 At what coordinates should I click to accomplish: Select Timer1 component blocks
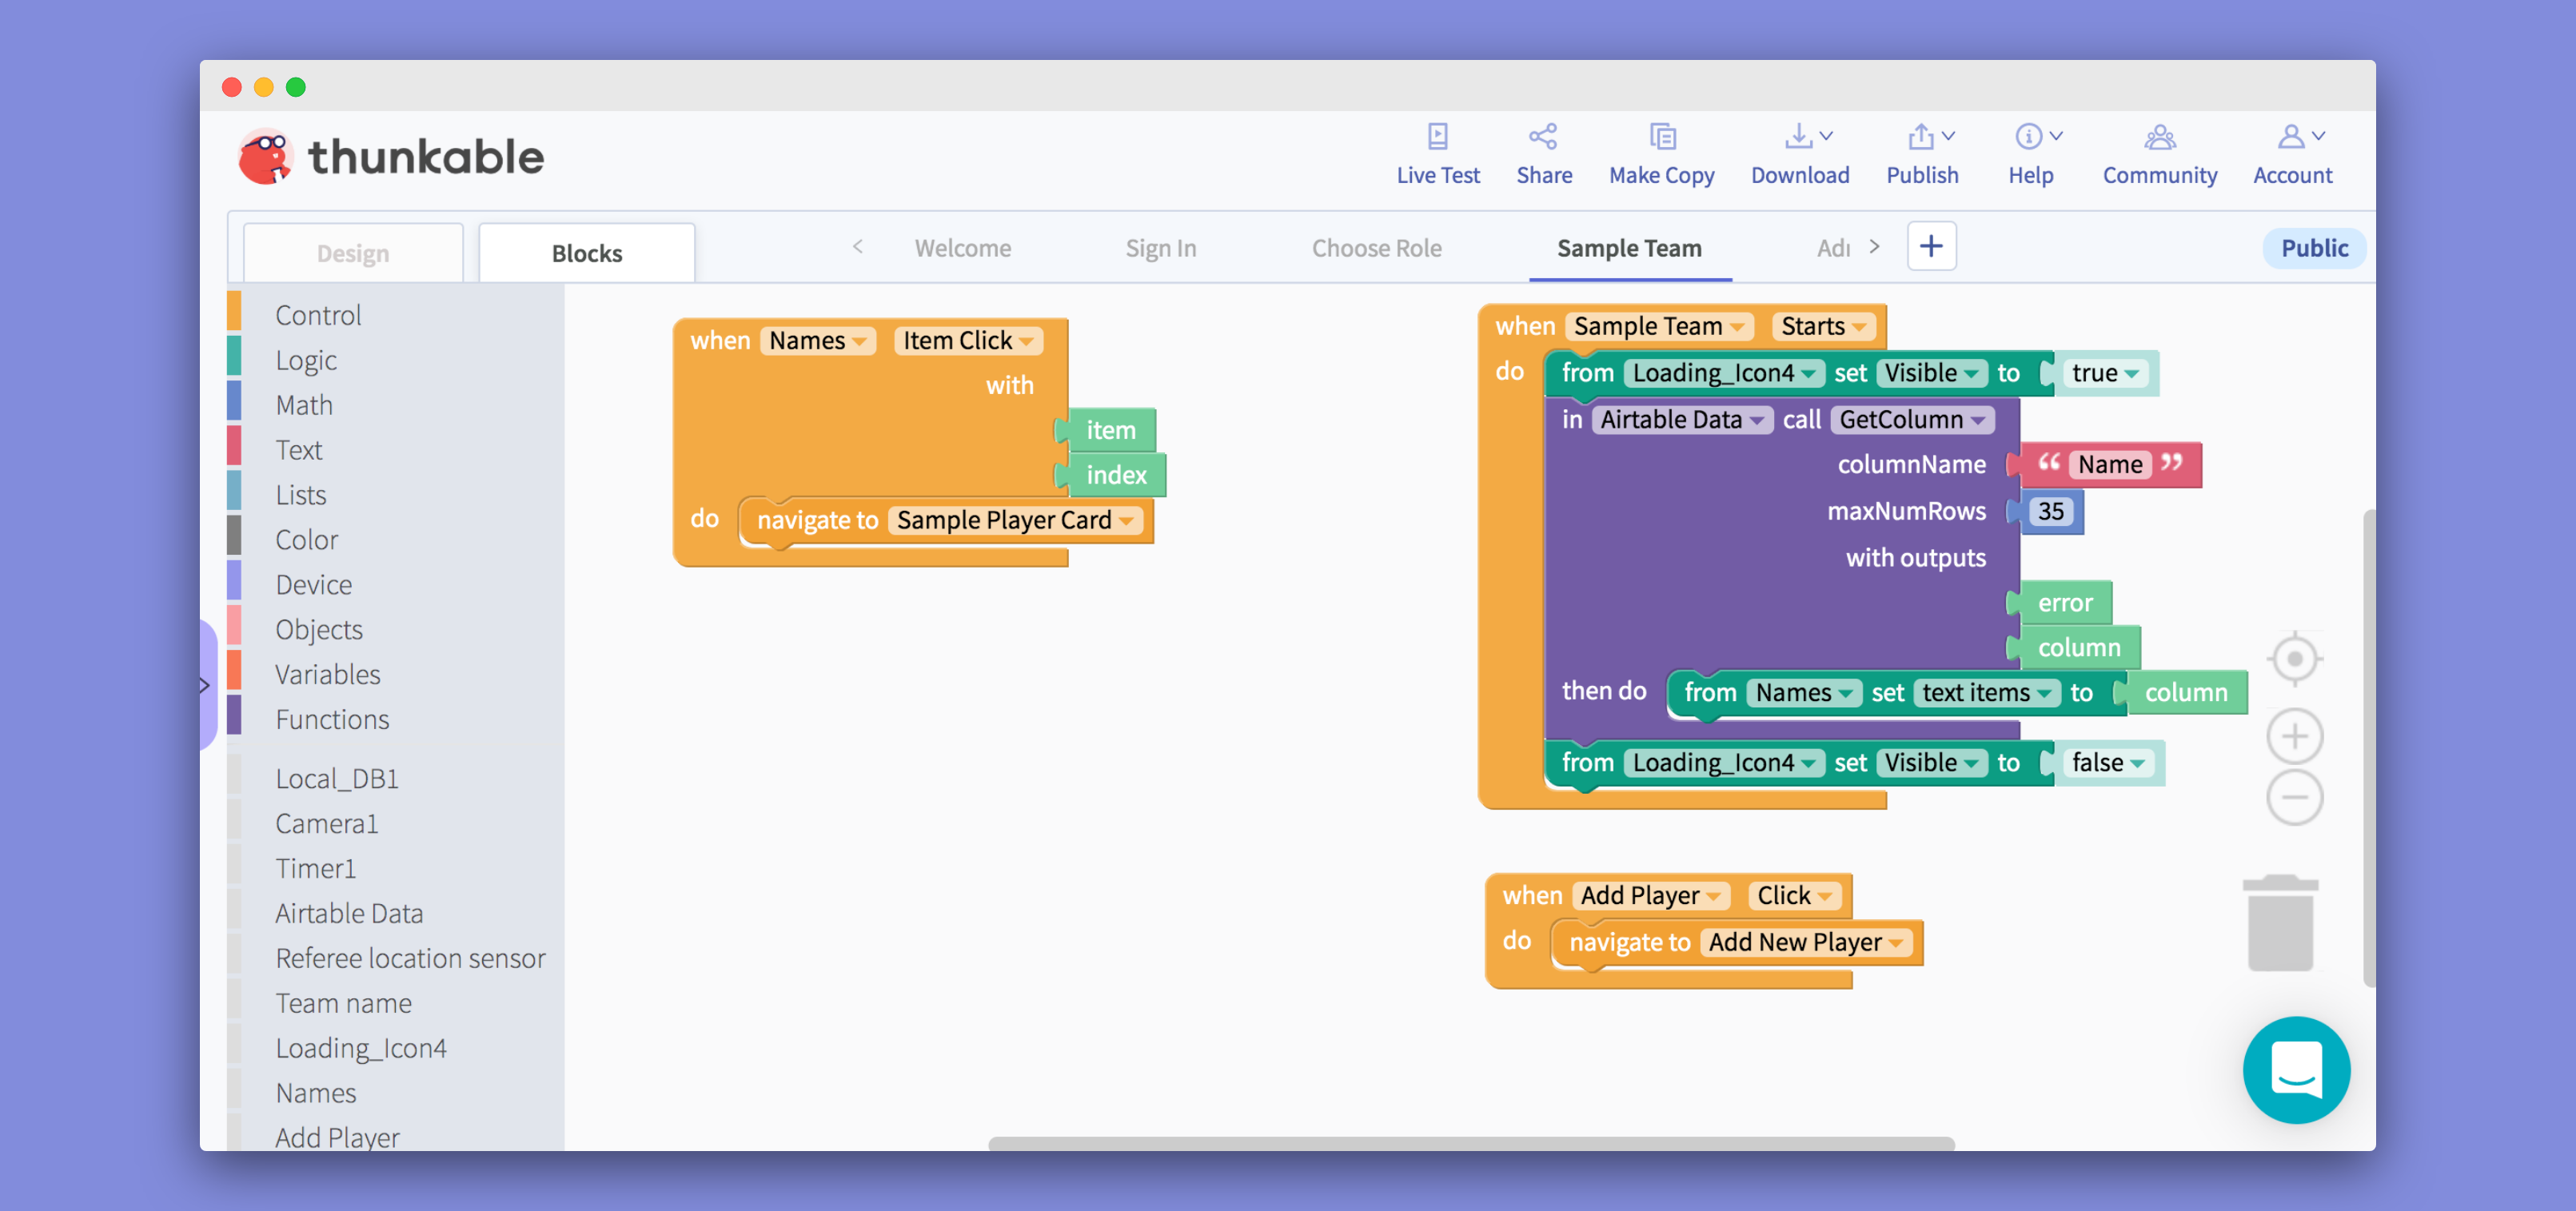[x=315, y=869]
